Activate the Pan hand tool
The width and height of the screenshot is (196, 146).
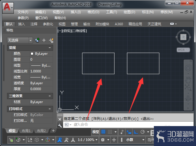coord(188,80)
